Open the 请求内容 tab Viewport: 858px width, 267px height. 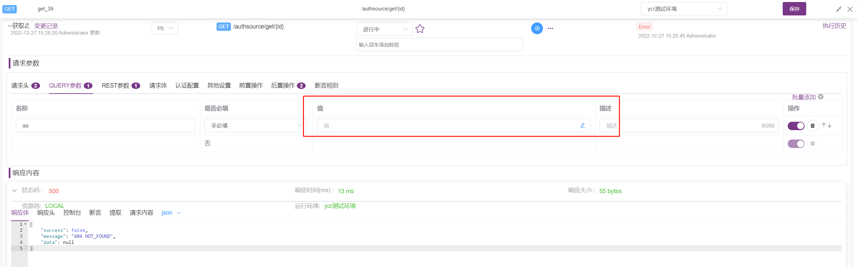tap(142, 213)
